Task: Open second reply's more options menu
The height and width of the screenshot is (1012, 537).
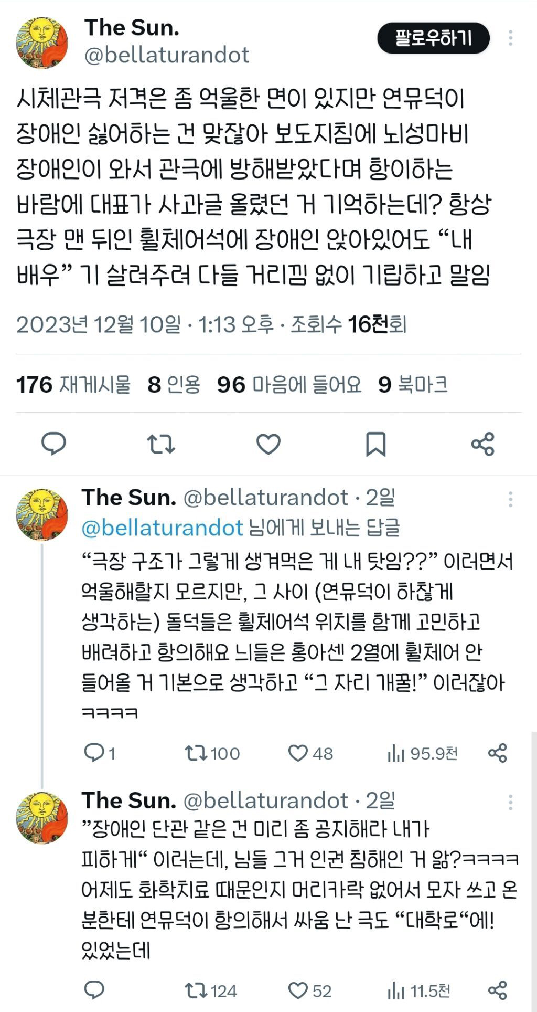Action: [x=510, y=802]
